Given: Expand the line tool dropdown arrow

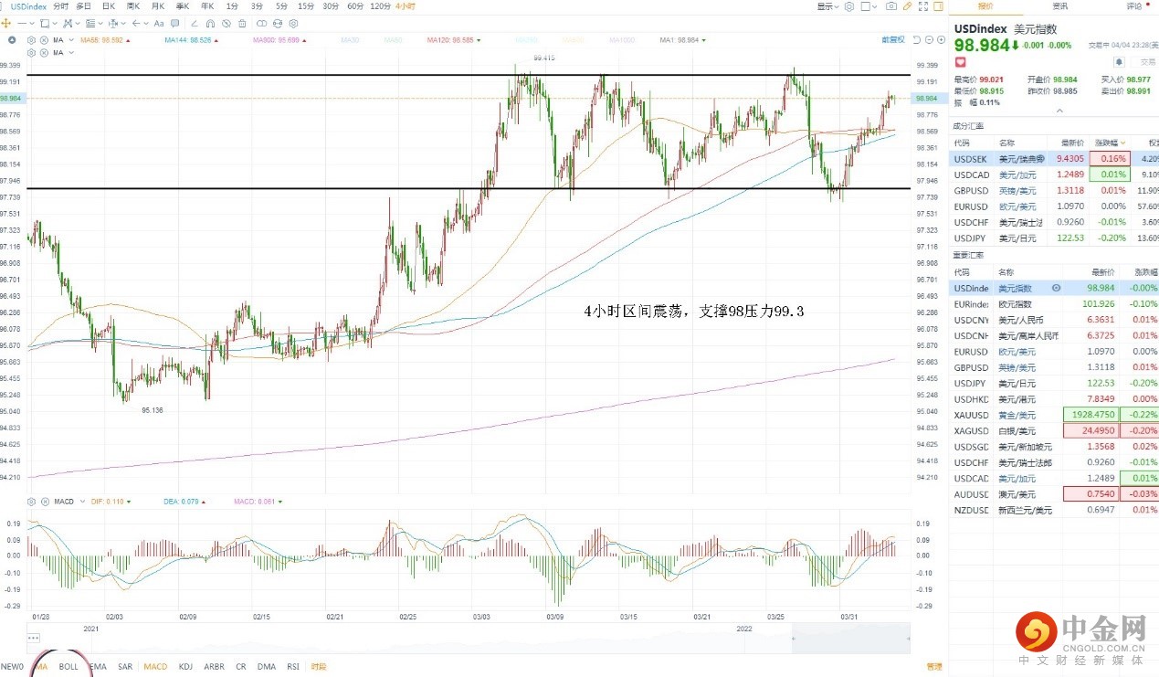Looking at the screenshot, I should pos(32,24).
